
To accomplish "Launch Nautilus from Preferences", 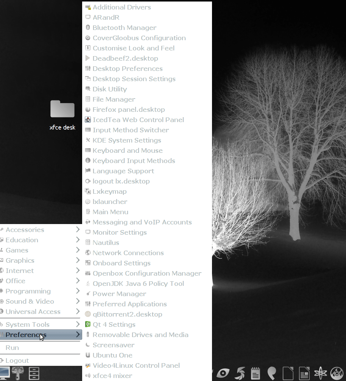I will coord(147,243).
